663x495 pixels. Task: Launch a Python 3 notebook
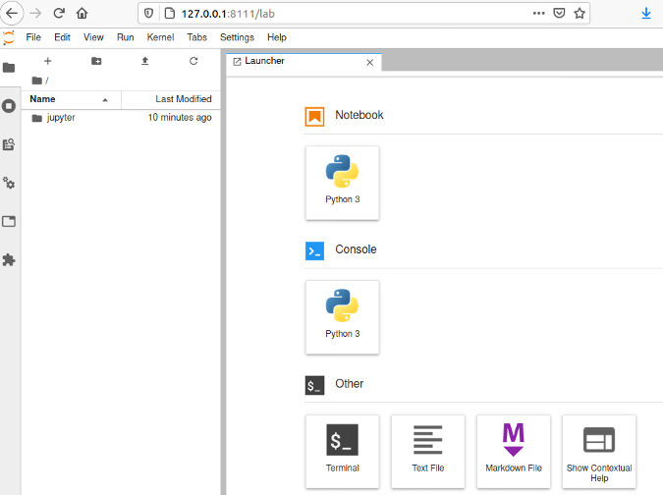point(342,183)
